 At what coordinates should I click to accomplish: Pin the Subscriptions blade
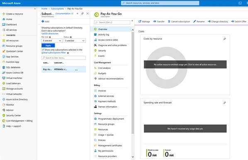(83, 14)
